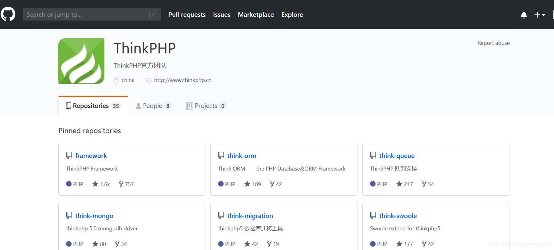Click the slash shortcut key icon
The width and height of the screenshot is (554, 250).
click(x=153, y=14)
